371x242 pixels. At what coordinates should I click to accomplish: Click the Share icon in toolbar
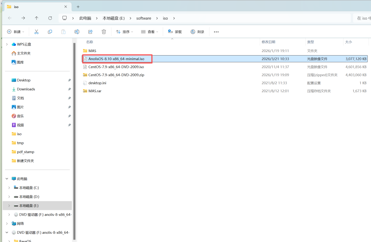click(x=90, y=32)
